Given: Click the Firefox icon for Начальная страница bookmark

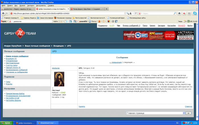Looking at the screenshot, I should [x=55, y=18].
